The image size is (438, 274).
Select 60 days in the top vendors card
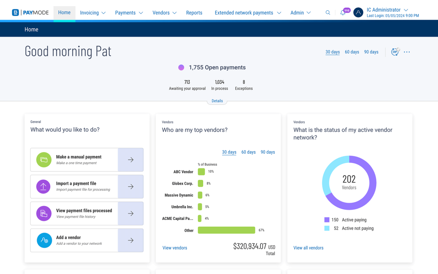(248, 152)
